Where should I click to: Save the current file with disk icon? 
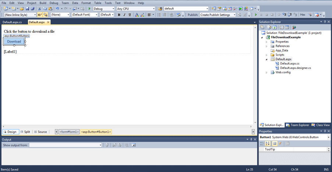click(x=27, y=9)
